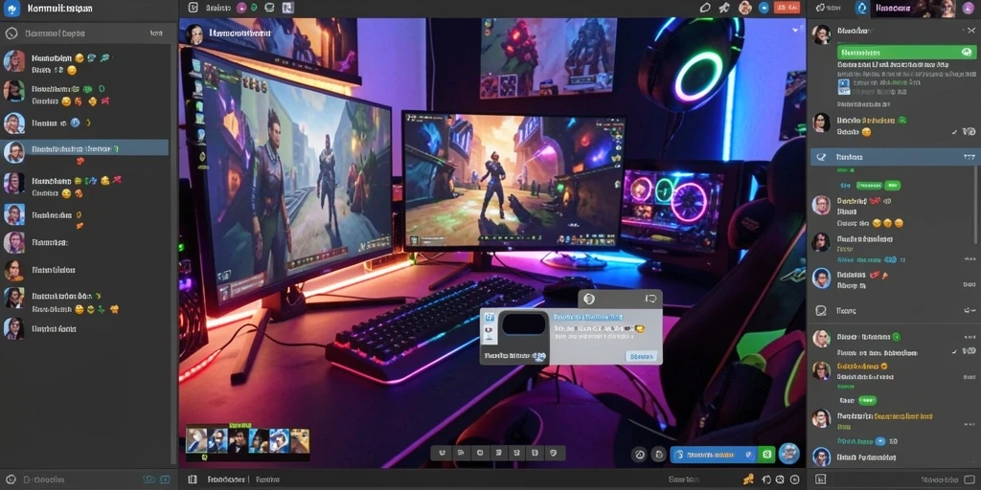Screen dimensions: 981x490
Task: Click the second small blue icon in left footer
Action: tap(165, 479)
